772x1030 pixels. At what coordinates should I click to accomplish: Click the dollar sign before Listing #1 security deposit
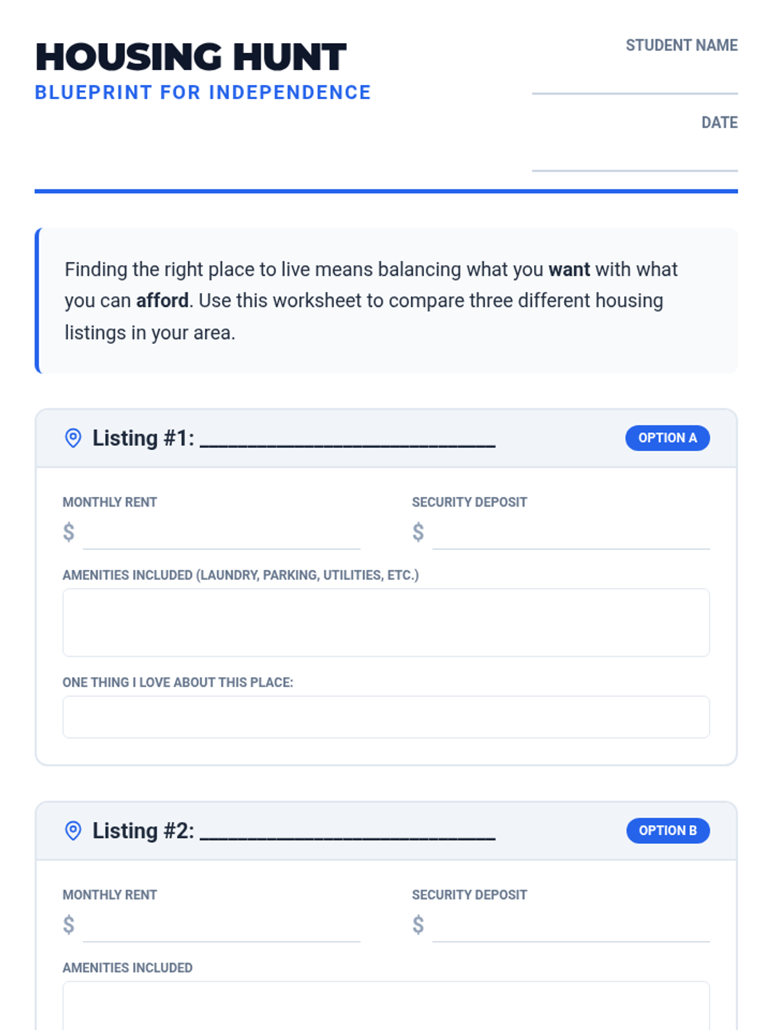(418, 532)
